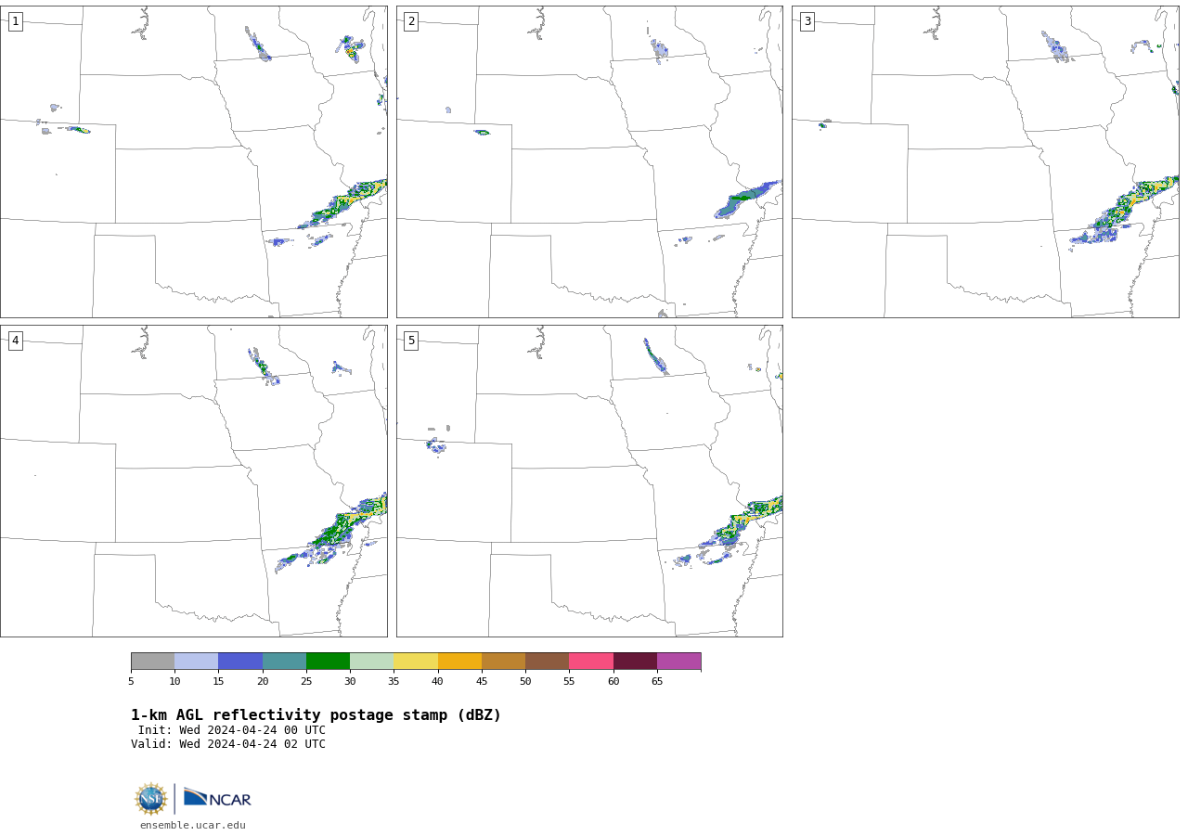Click the panel number 1 label

pos(15,21)
